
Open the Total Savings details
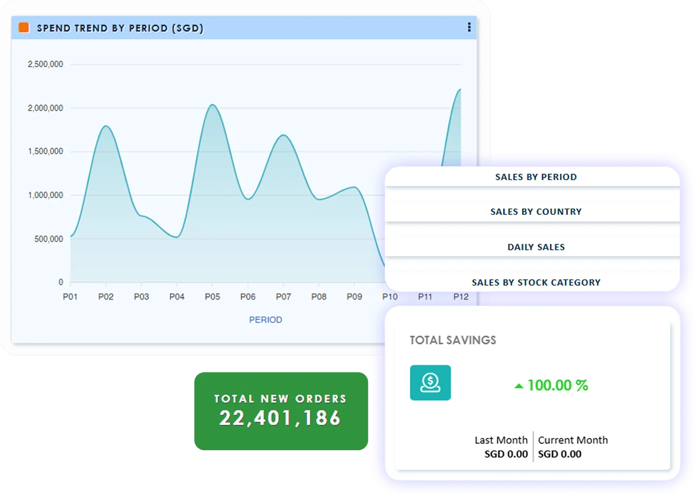(x=453, y=340)
